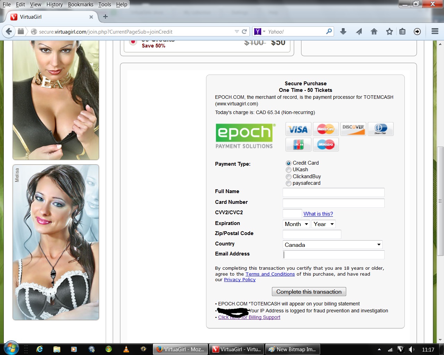This screenshot has height=355, width=444.
Task: Click the browser back arrow button
Action: (x=9, y=32)
